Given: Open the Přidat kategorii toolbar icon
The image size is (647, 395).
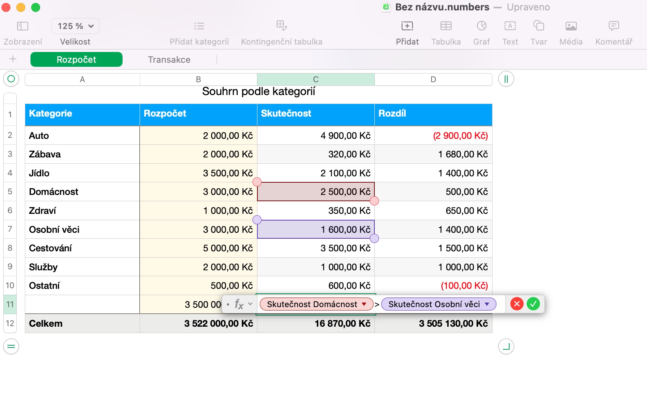Looking at the screenshot, I should (199, 26).
